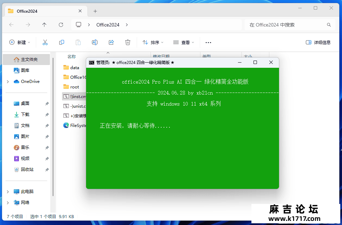Maximize the green installer console window
This screenshot has width=342, height=225.
pyautogui.click(x=255, y=63)
